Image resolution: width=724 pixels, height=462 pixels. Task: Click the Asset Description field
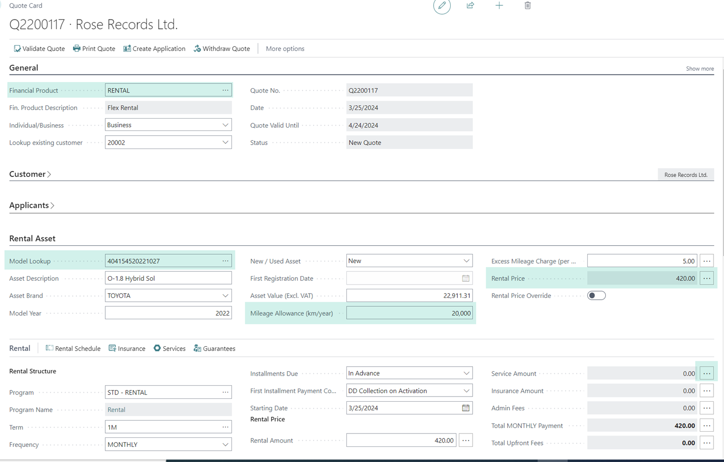coord(168,278)
